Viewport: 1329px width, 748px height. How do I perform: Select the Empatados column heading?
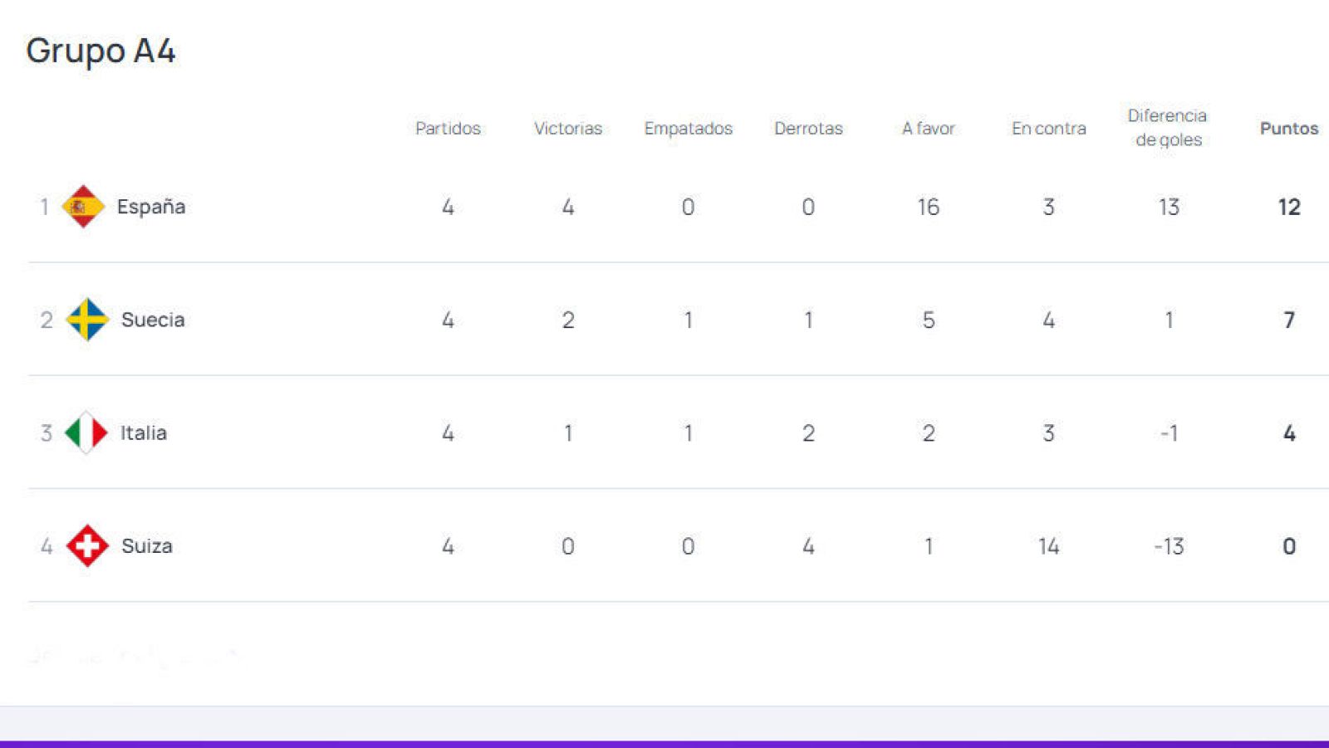pyautogui.click(x=688, y=128)
